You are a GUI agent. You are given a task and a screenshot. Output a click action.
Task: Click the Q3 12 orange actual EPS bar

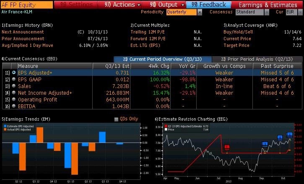point(40,135)
